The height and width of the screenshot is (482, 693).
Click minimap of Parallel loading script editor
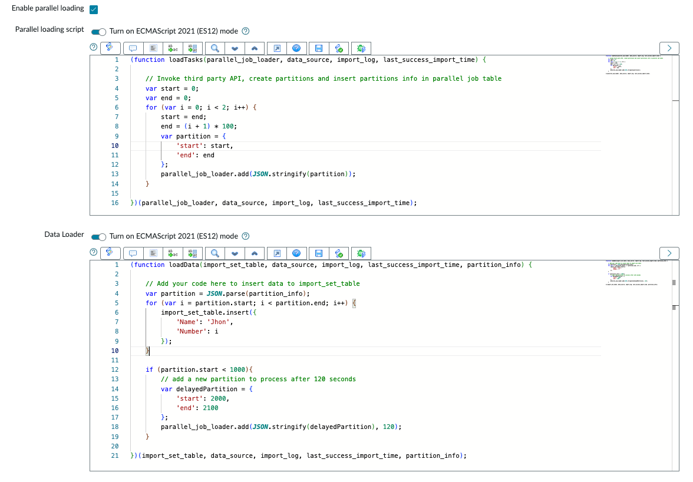[x=636, y=65]
